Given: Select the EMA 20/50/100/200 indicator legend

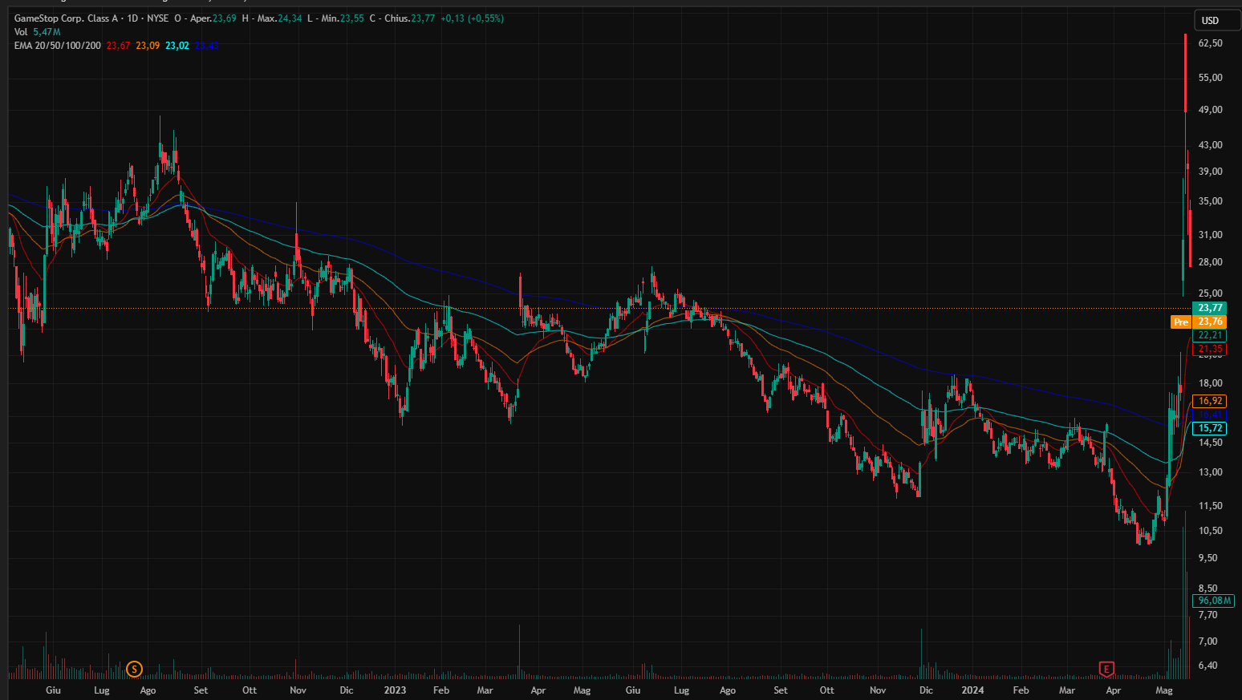Looking at the screenshot, I should [x=58, y=46].
